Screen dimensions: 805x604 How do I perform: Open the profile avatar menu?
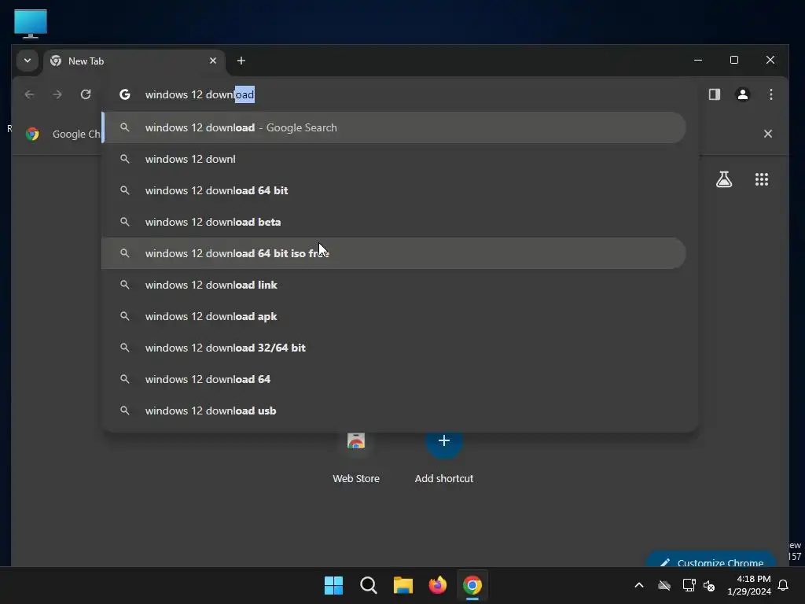pos(743,94)
